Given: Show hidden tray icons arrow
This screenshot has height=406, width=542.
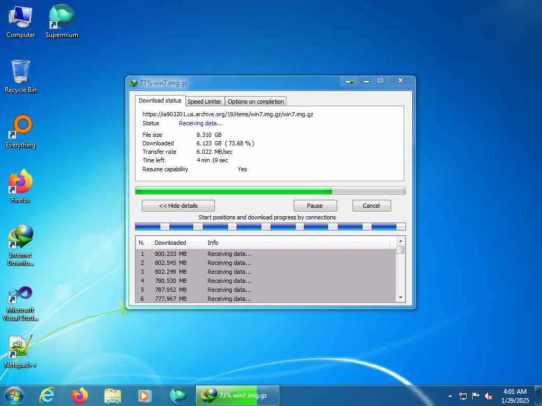Looking at the screenshot, I should (450, 396).
